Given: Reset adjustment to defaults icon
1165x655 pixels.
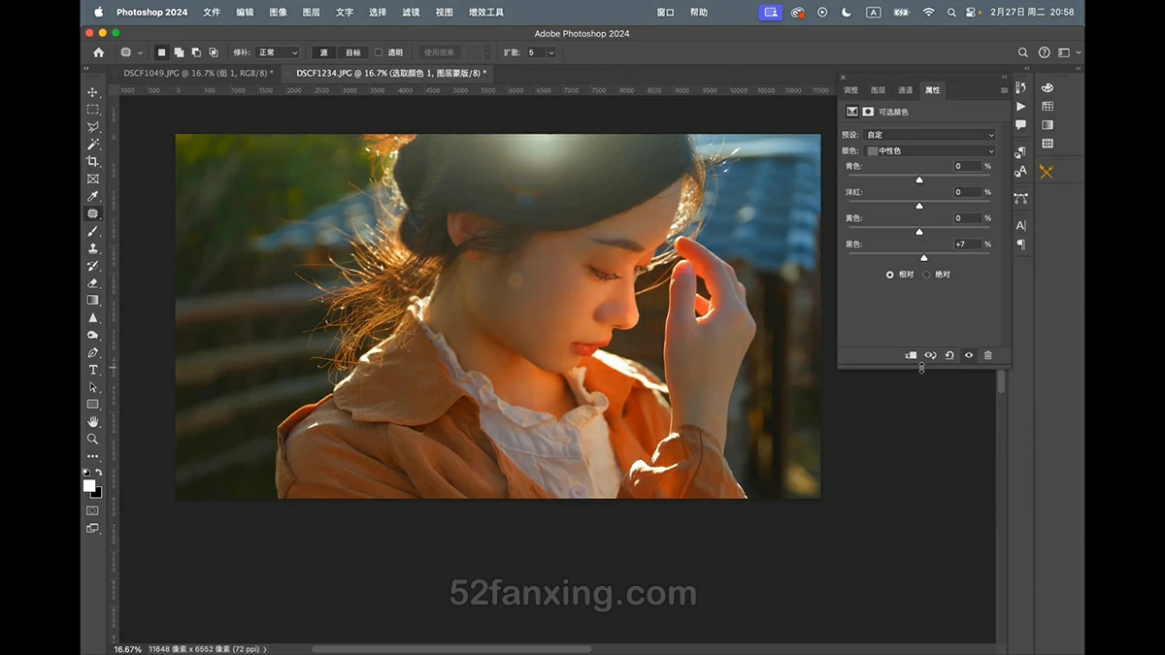Looking at the screenshot, I should (949, 355).
